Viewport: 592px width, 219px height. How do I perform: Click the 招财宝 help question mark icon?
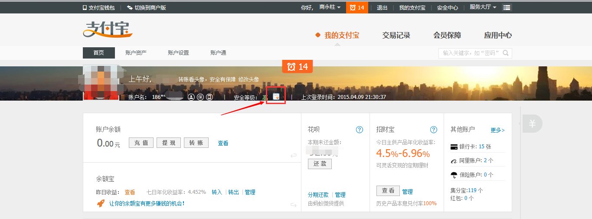coord(434,130)
